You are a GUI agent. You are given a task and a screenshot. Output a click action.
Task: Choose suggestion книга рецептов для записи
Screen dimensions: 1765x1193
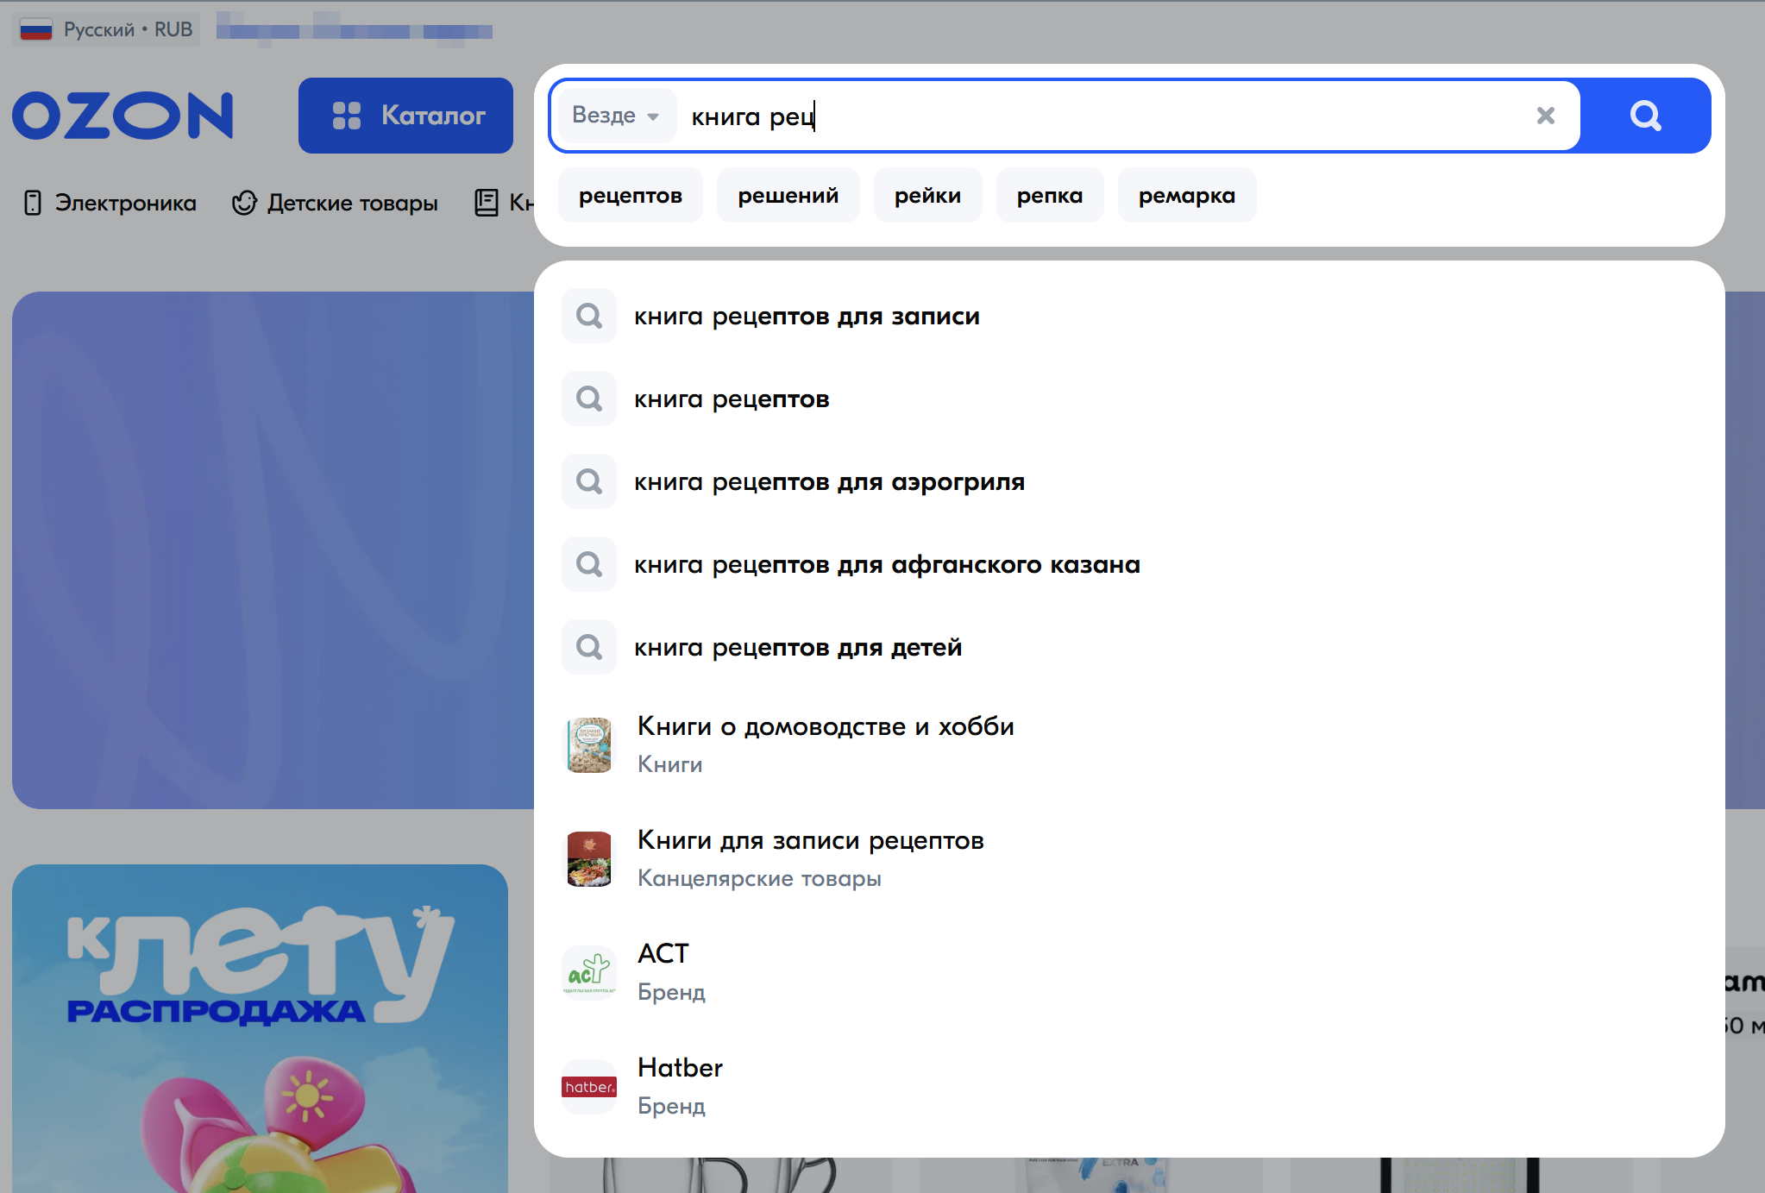pos(1129,316)
